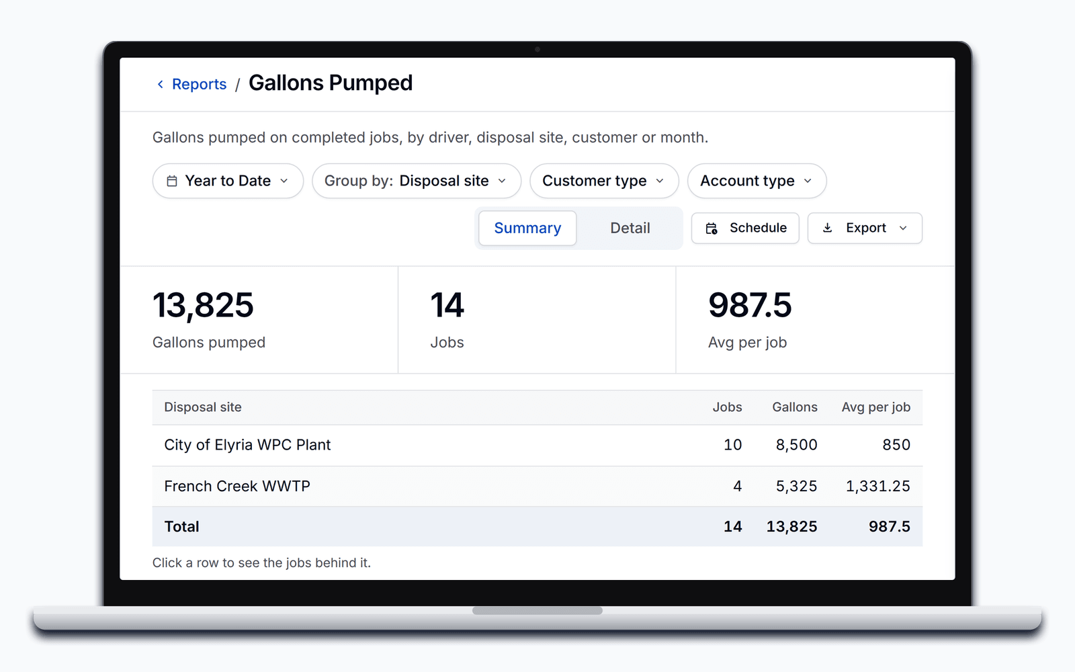Click the schedule calendar-clock icon

click(712, 228)
